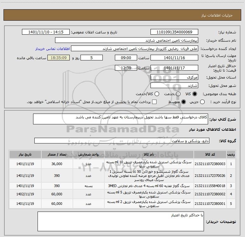
Task: Click the نام کالا column header
Action: pos(149,155)
